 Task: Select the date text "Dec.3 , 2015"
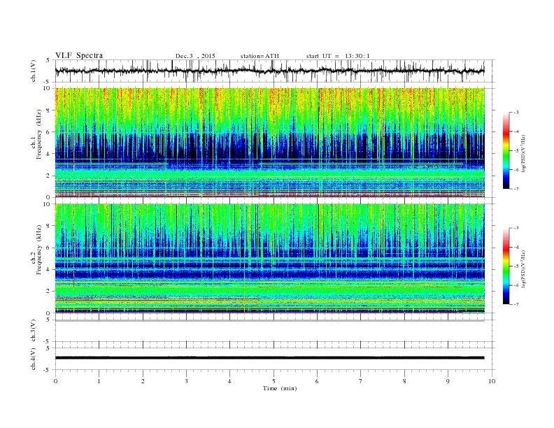pyautogui.click(x=195, y=56)
